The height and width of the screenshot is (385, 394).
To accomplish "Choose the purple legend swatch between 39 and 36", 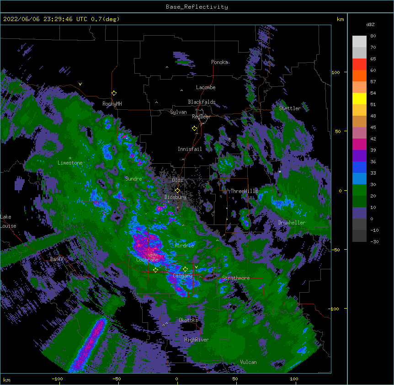I will 359,156.
